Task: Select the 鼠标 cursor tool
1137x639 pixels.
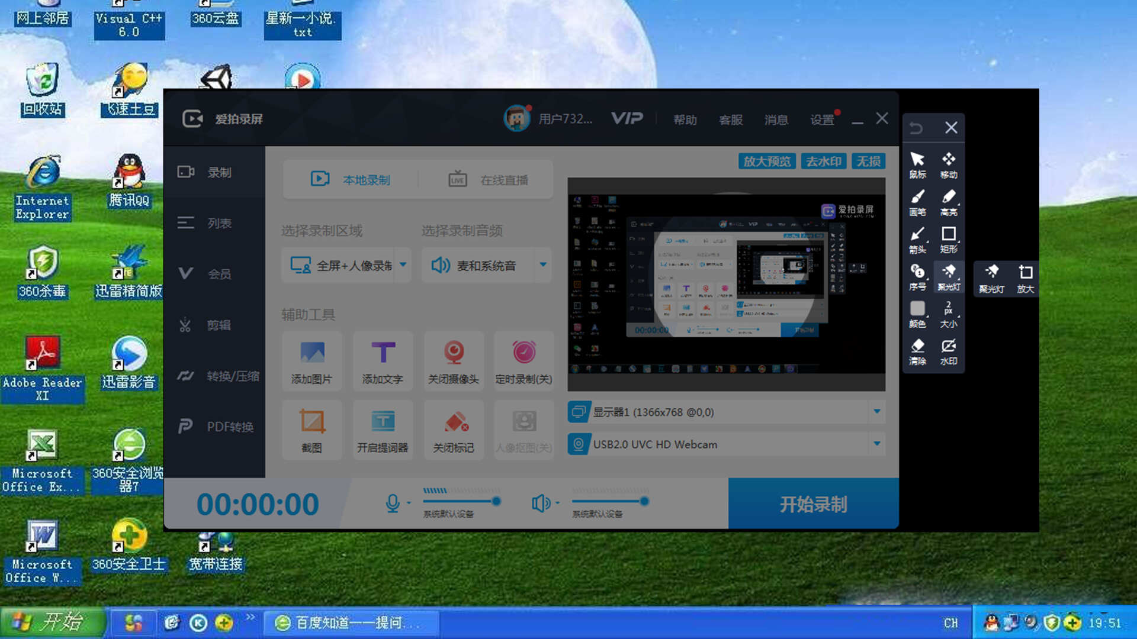Action: point(917,165)
